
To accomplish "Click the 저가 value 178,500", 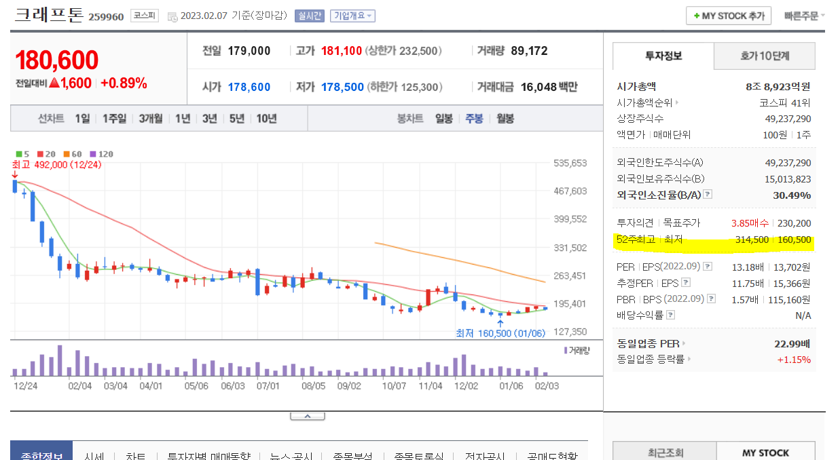I will coord(343,87).
